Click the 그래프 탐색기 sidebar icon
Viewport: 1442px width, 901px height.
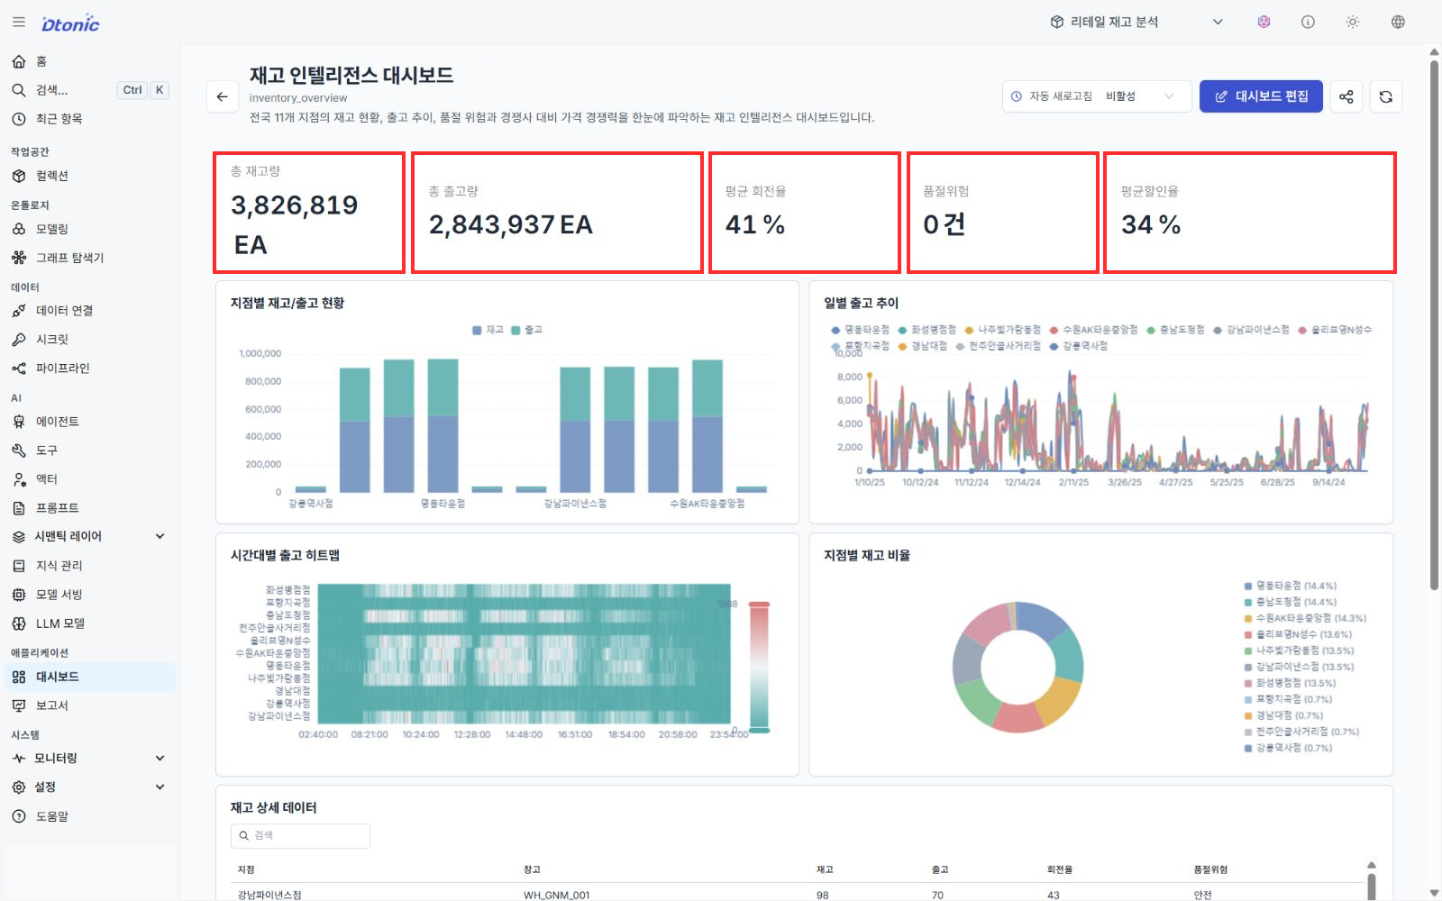pos(19,258)
